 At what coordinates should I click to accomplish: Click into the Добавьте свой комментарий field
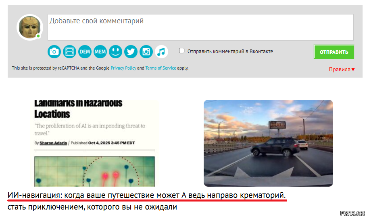pos(200,27)
